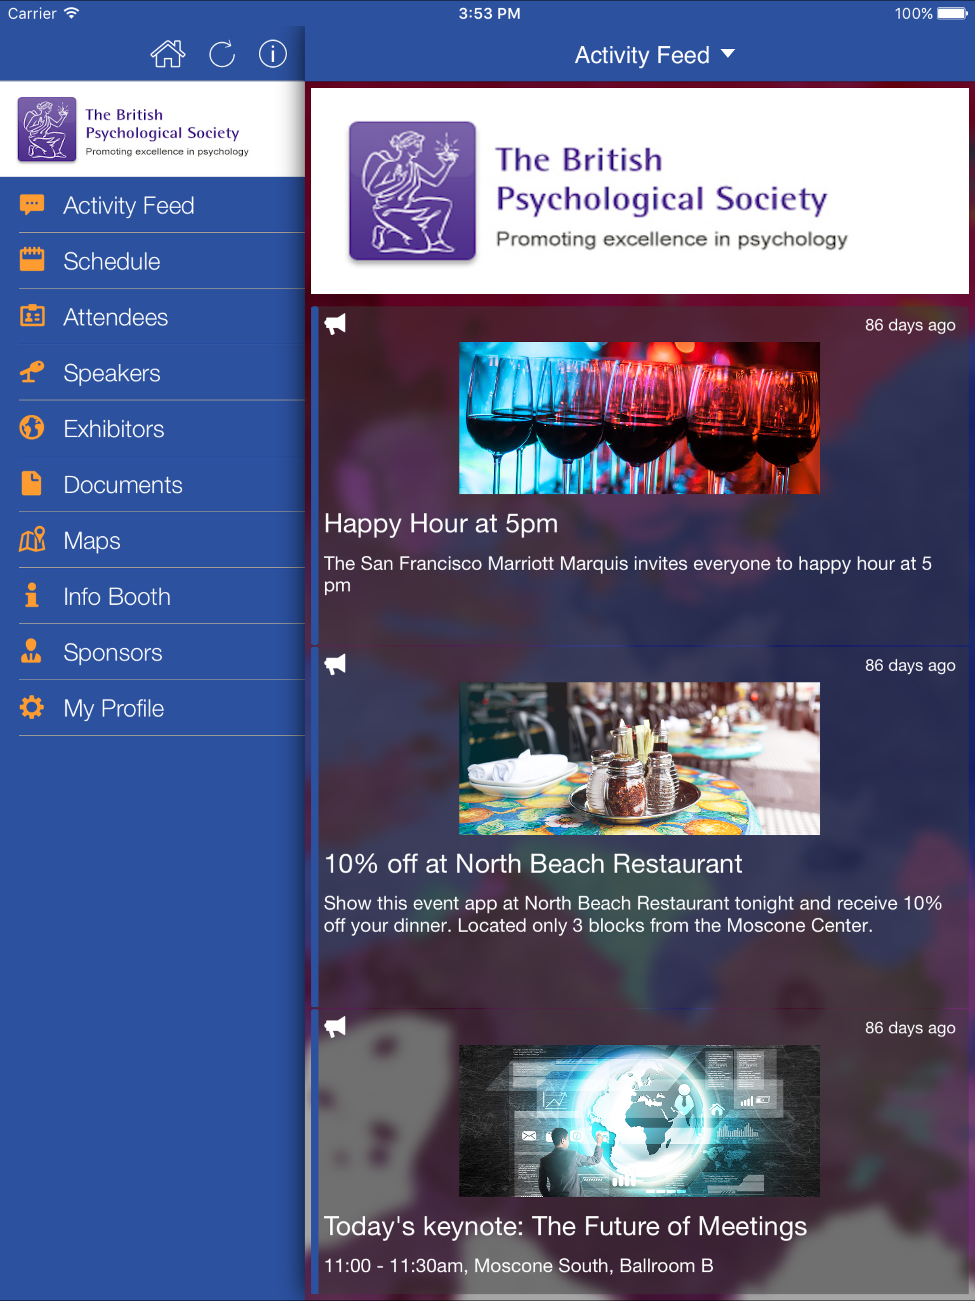Tap the sidebar British Psychological Society logo
Screen dimensions: 975x1301
click(133, 129)
